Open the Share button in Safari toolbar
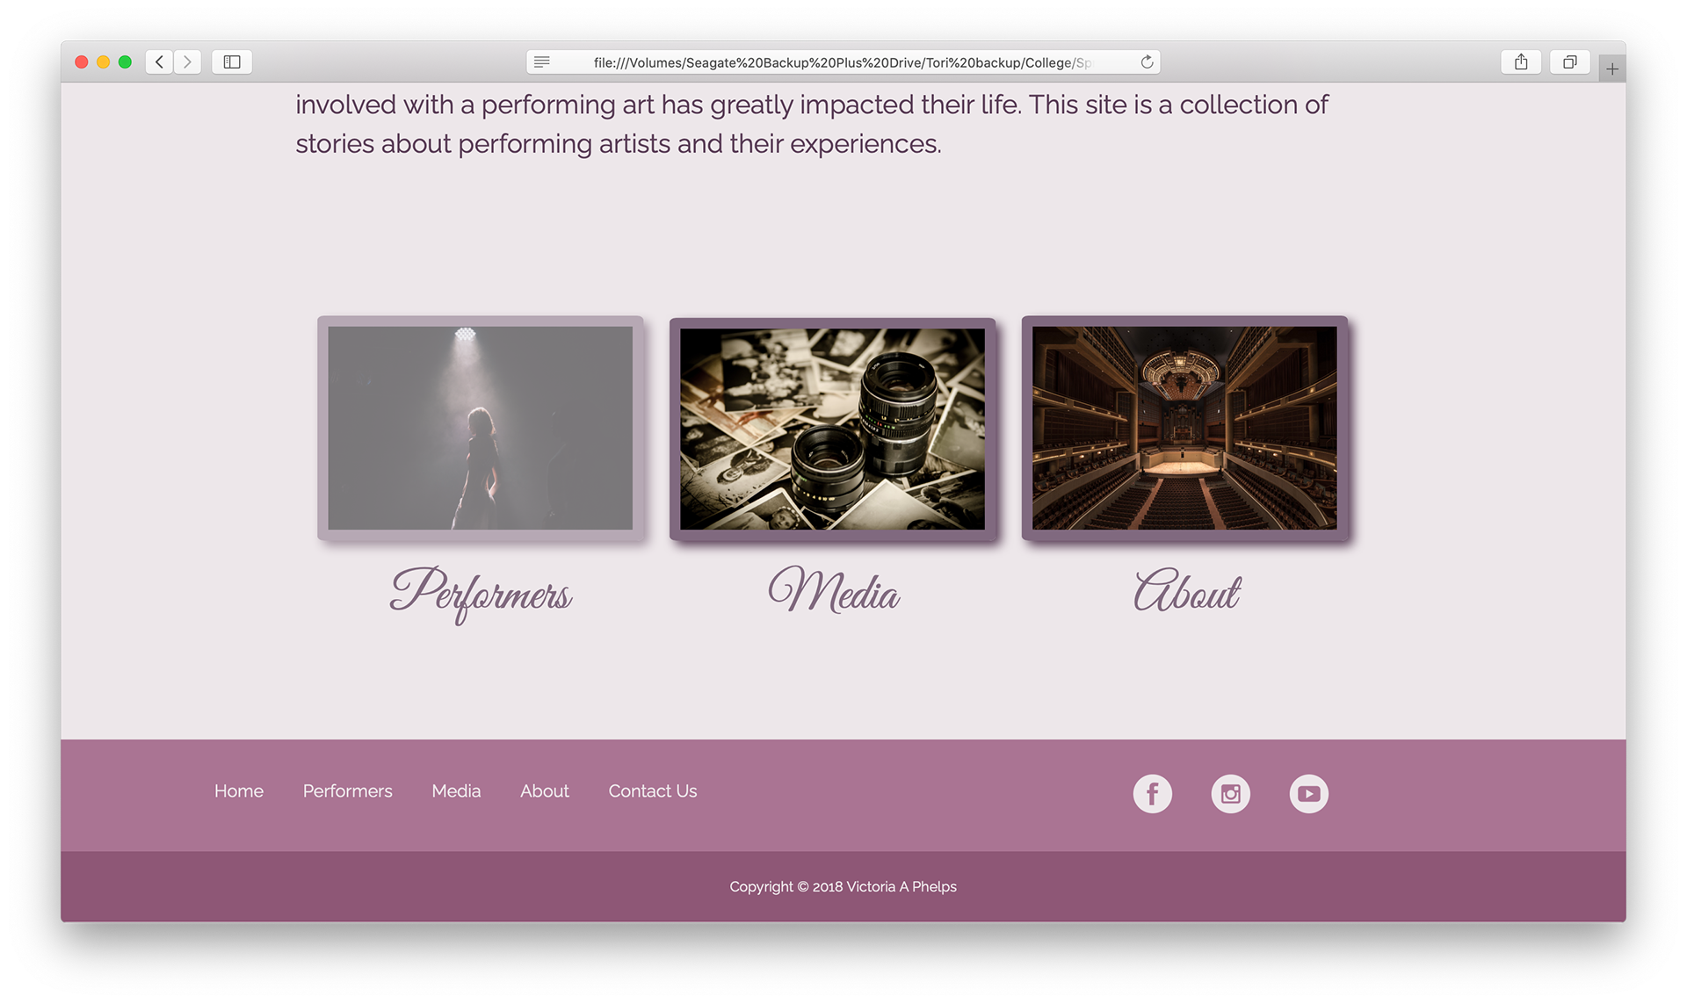1687x1003 pixels. tap(1521, 61)
